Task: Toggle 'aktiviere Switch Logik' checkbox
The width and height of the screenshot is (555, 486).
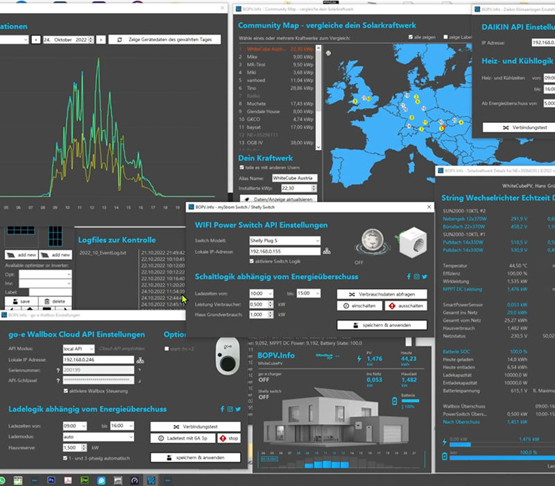Action: (252, 261)
